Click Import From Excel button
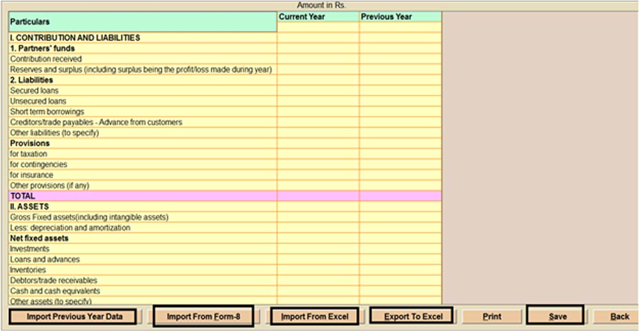Image resolution: width=639 pixels, height=332 pixels. 315,316
